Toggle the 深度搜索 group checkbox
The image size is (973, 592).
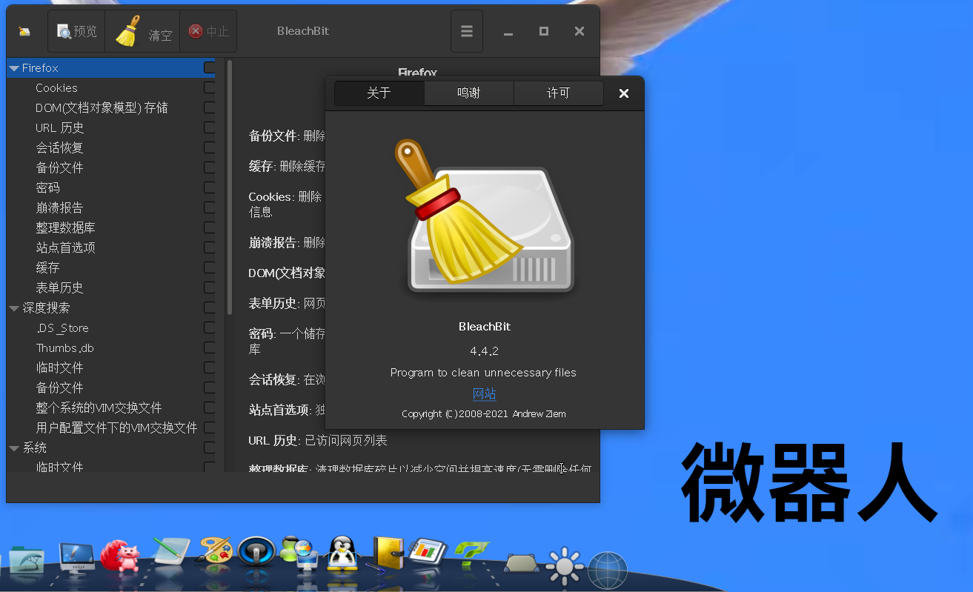pyautogui.click(x=210, y=307)
